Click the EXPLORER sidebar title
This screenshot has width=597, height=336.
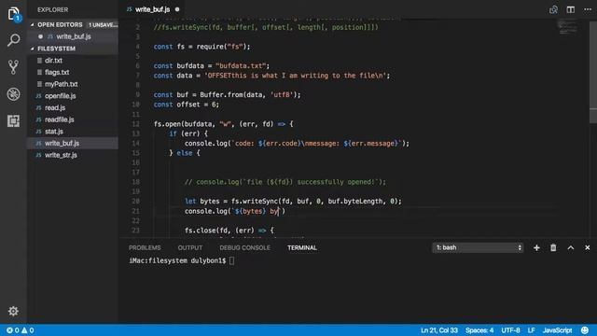tap(52, 10)
